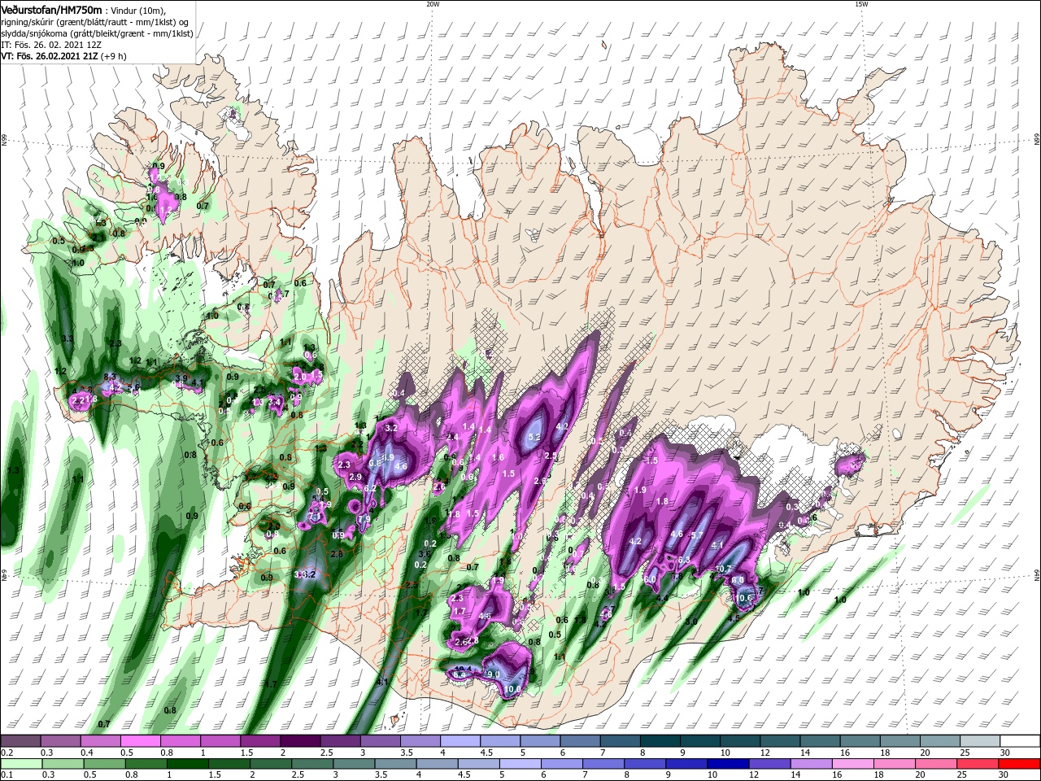Click the 6.2 precipitation value on map

pyautogui.click(x=370, y=488)
